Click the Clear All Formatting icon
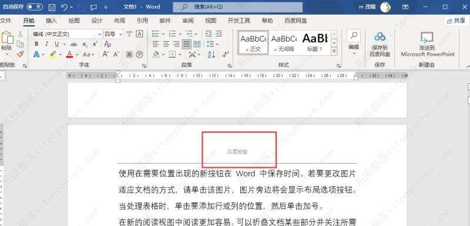 tap(108, 44)
